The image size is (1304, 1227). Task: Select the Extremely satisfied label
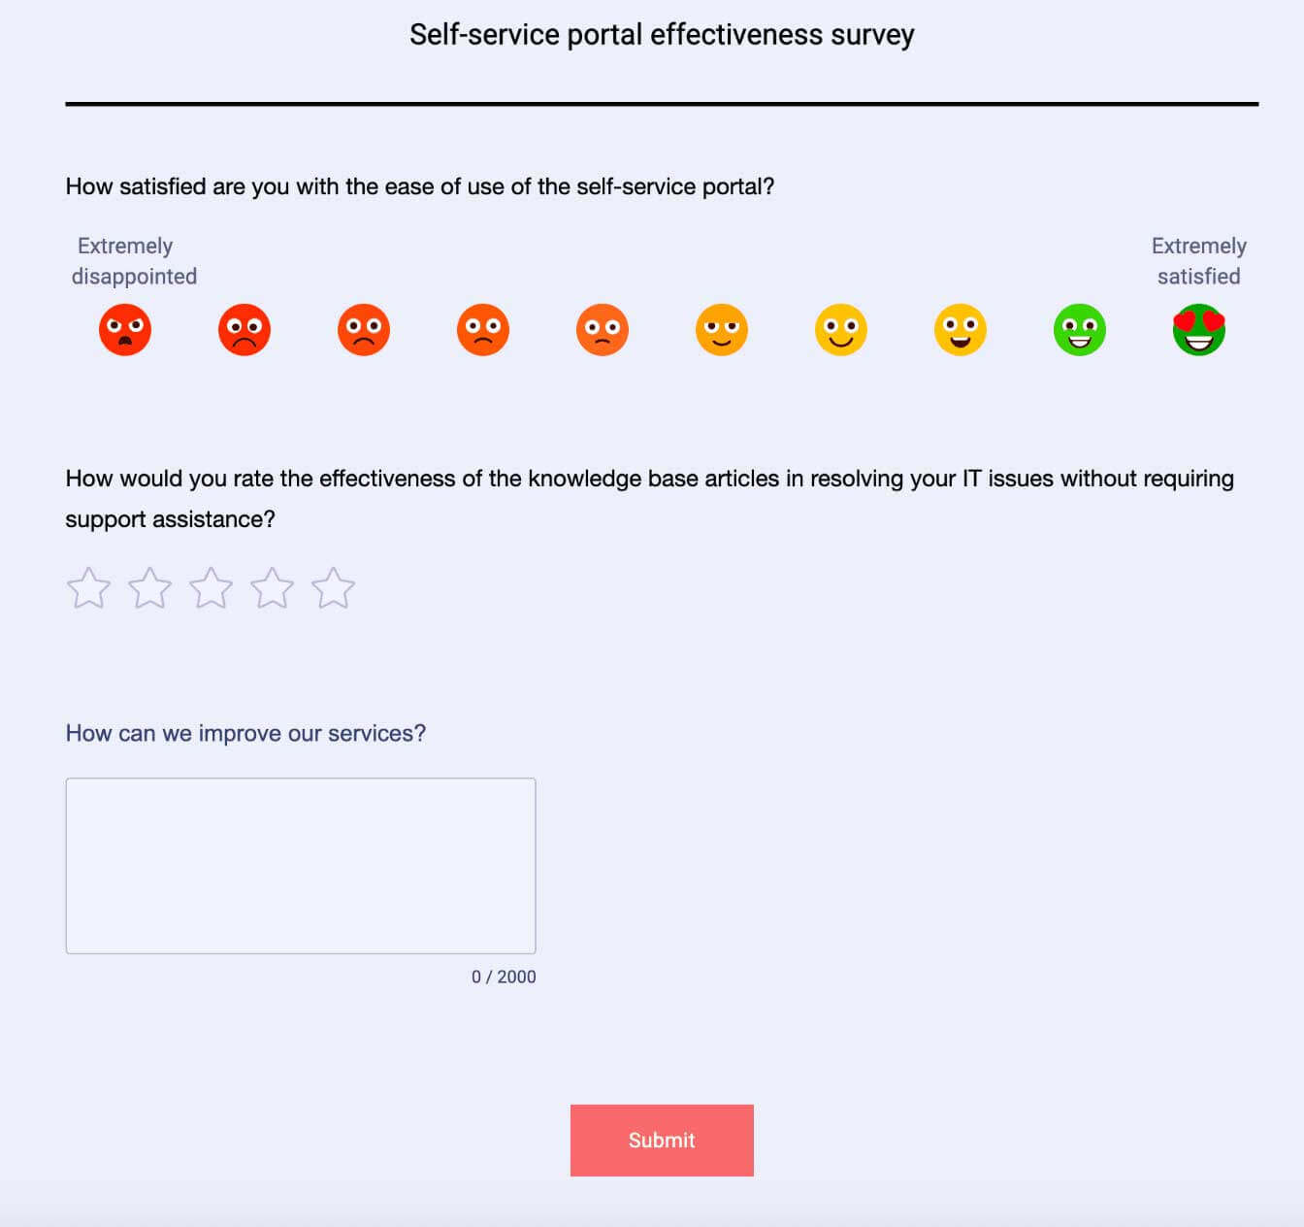coord(1199,261)
